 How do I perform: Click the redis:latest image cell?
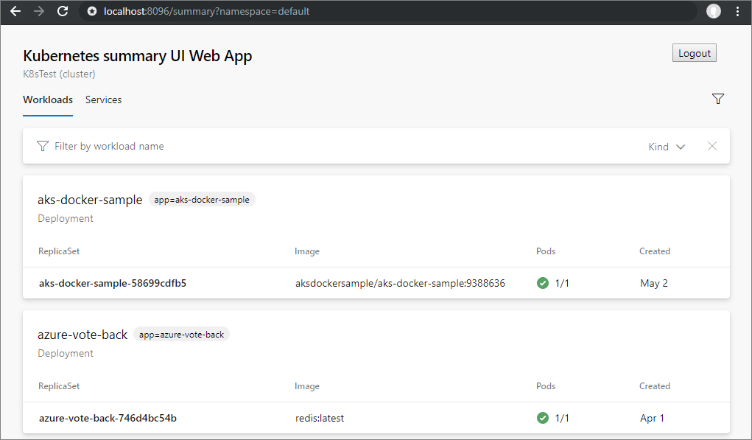tap(320, 418)
